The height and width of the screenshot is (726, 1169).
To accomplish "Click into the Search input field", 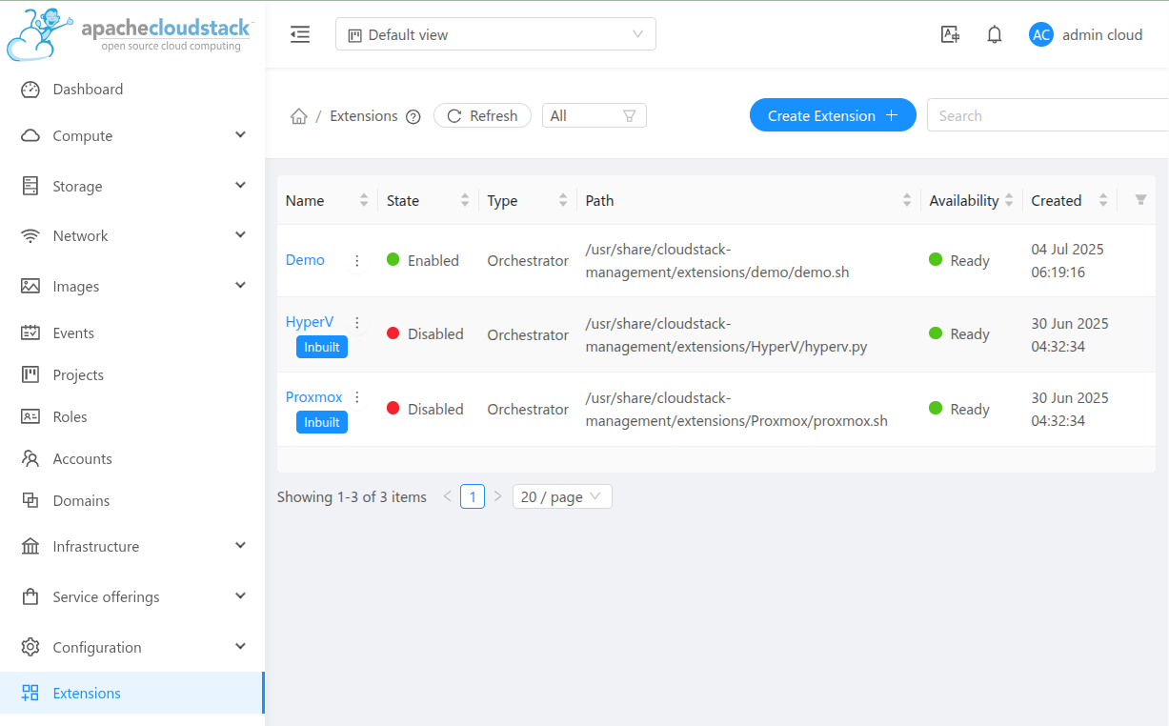I will click(x=1048, y=115).
